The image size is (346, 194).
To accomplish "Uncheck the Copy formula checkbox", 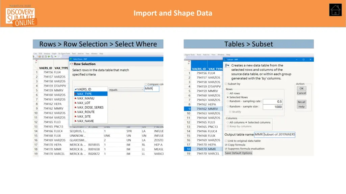I will (x=226, y=145).
